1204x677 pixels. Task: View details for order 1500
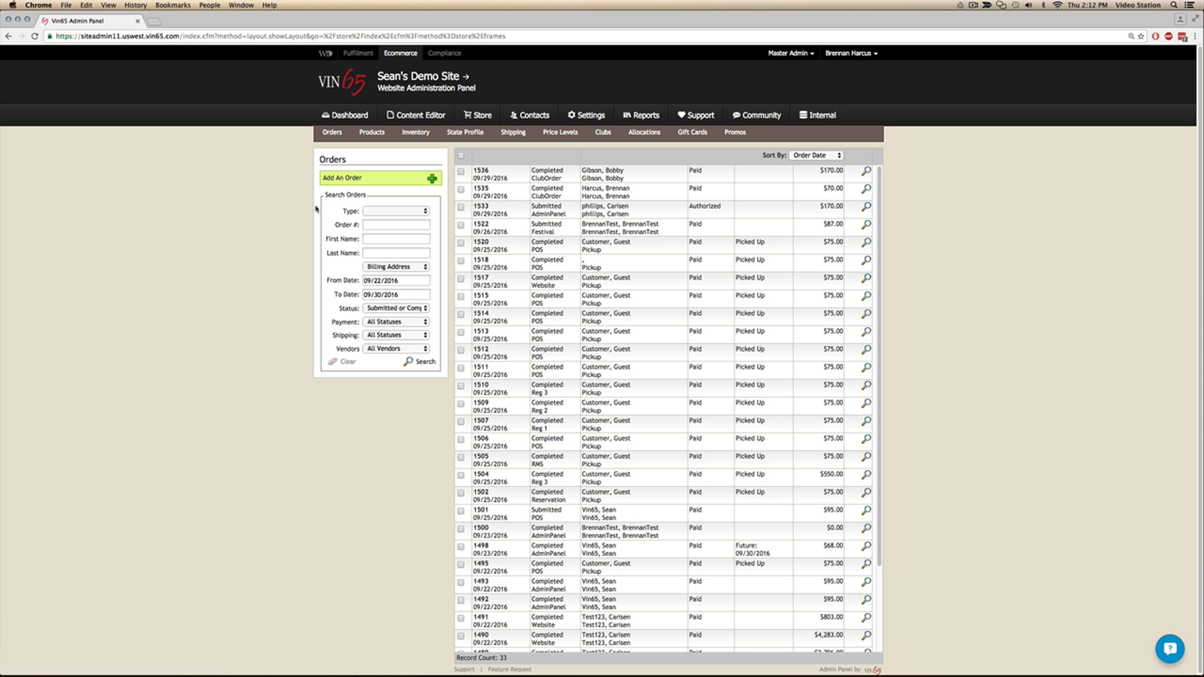click(866, 529)
